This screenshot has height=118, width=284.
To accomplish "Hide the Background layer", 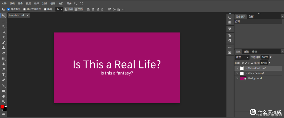I will click(237, 78).
